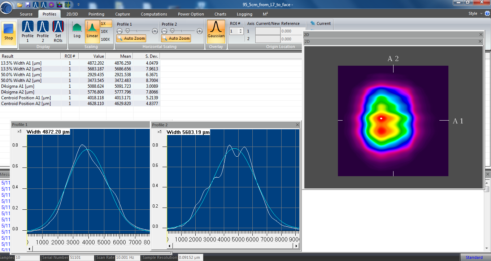Open the Set ROIs tool
Screen dimensions: 491x261
click(58, 32)
